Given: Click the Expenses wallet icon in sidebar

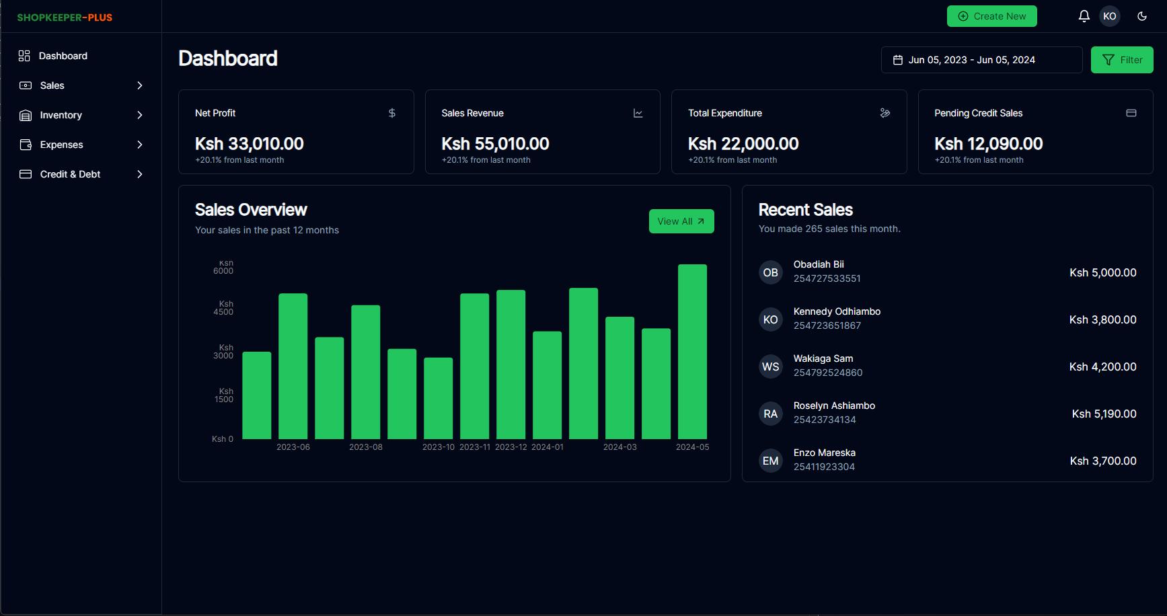Looking at the screenshot, I should (x=26, y=145).
